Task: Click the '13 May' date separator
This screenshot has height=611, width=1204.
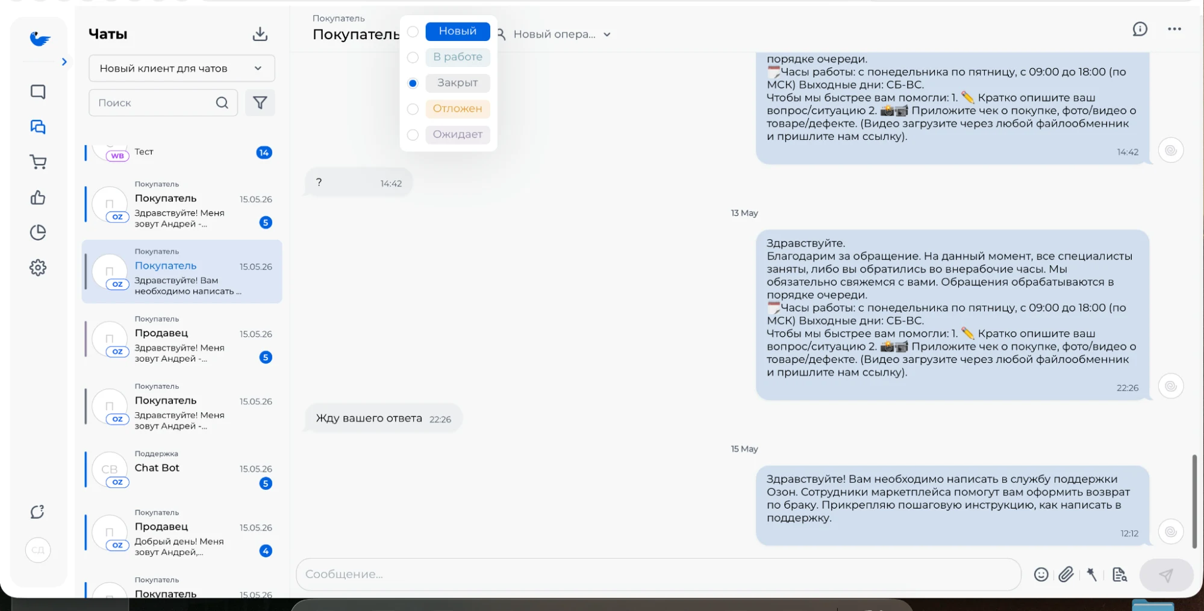Action: click(x=744, y=213)
